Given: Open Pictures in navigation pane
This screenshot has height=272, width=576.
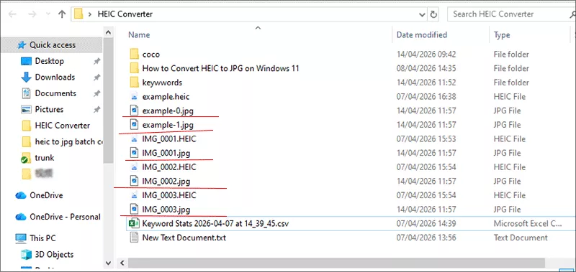Looking at the screenshot, I should click(49, 110).
